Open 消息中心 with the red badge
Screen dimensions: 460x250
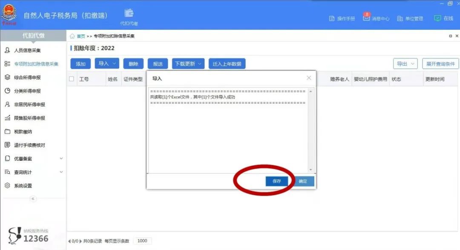[x=366, y=18]
